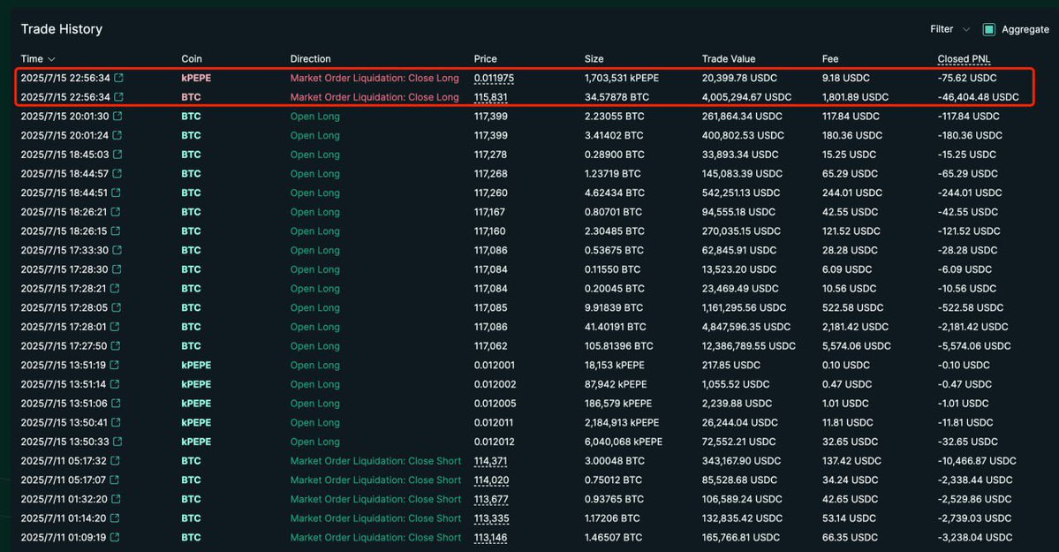Select size 6,040,068 kPEPE

(624, 442)
